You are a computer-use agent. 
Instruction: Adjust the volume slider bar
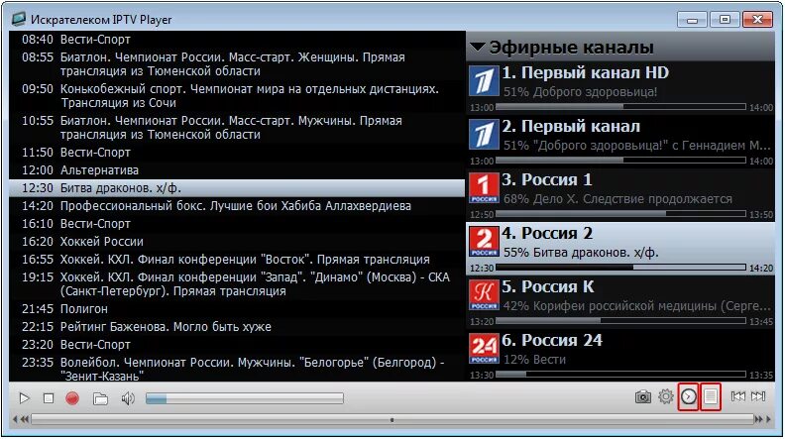point(244,398)
